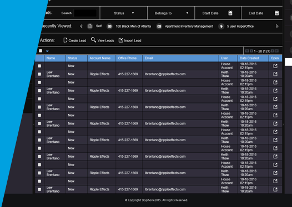
Task: Click the Import Lead icon
Action: pyautogui.click(x=121, y=40)
